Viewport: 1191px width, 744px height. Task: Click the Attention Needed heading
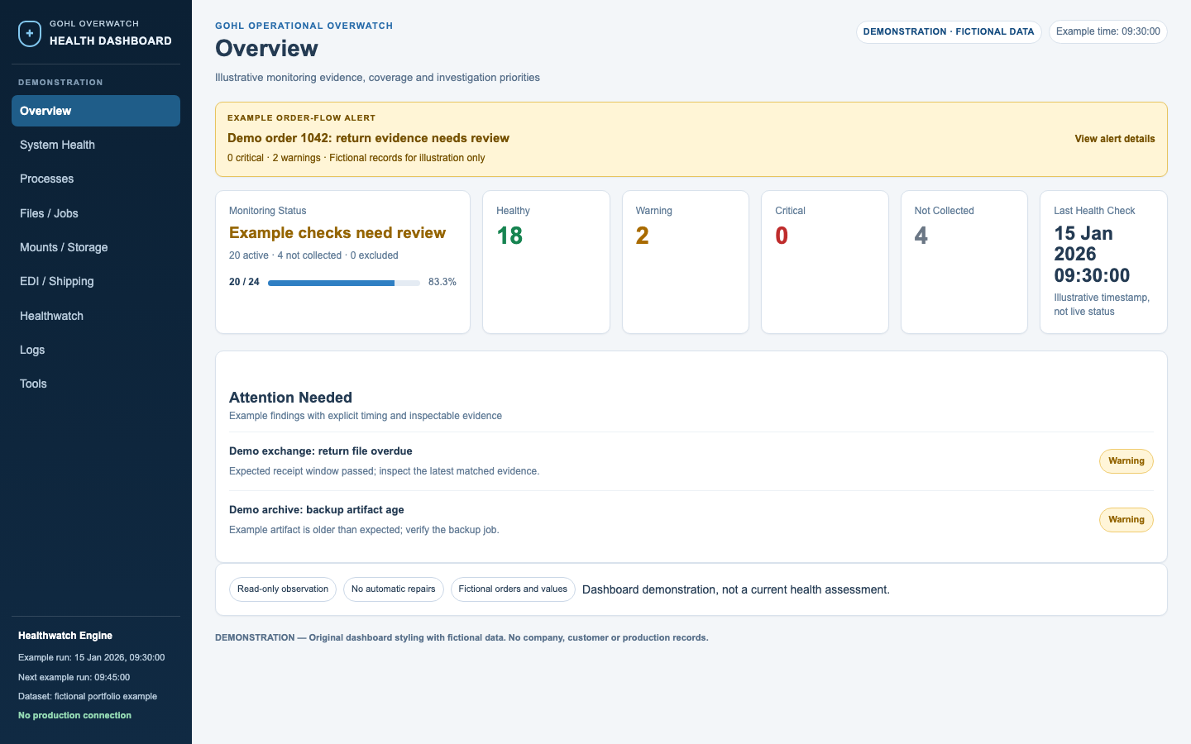290,398
